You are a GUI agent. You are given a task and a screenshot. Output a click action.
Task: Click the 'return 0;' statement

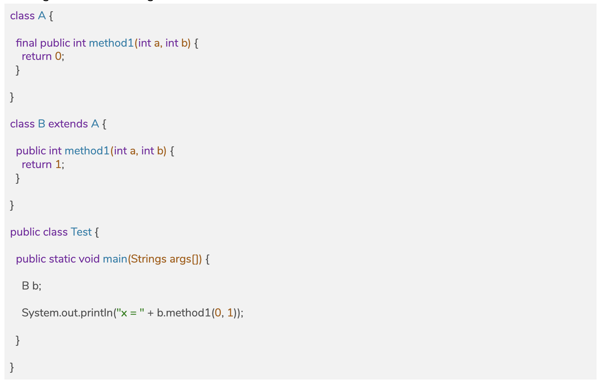pyautogui.click(x=43, y=56)
